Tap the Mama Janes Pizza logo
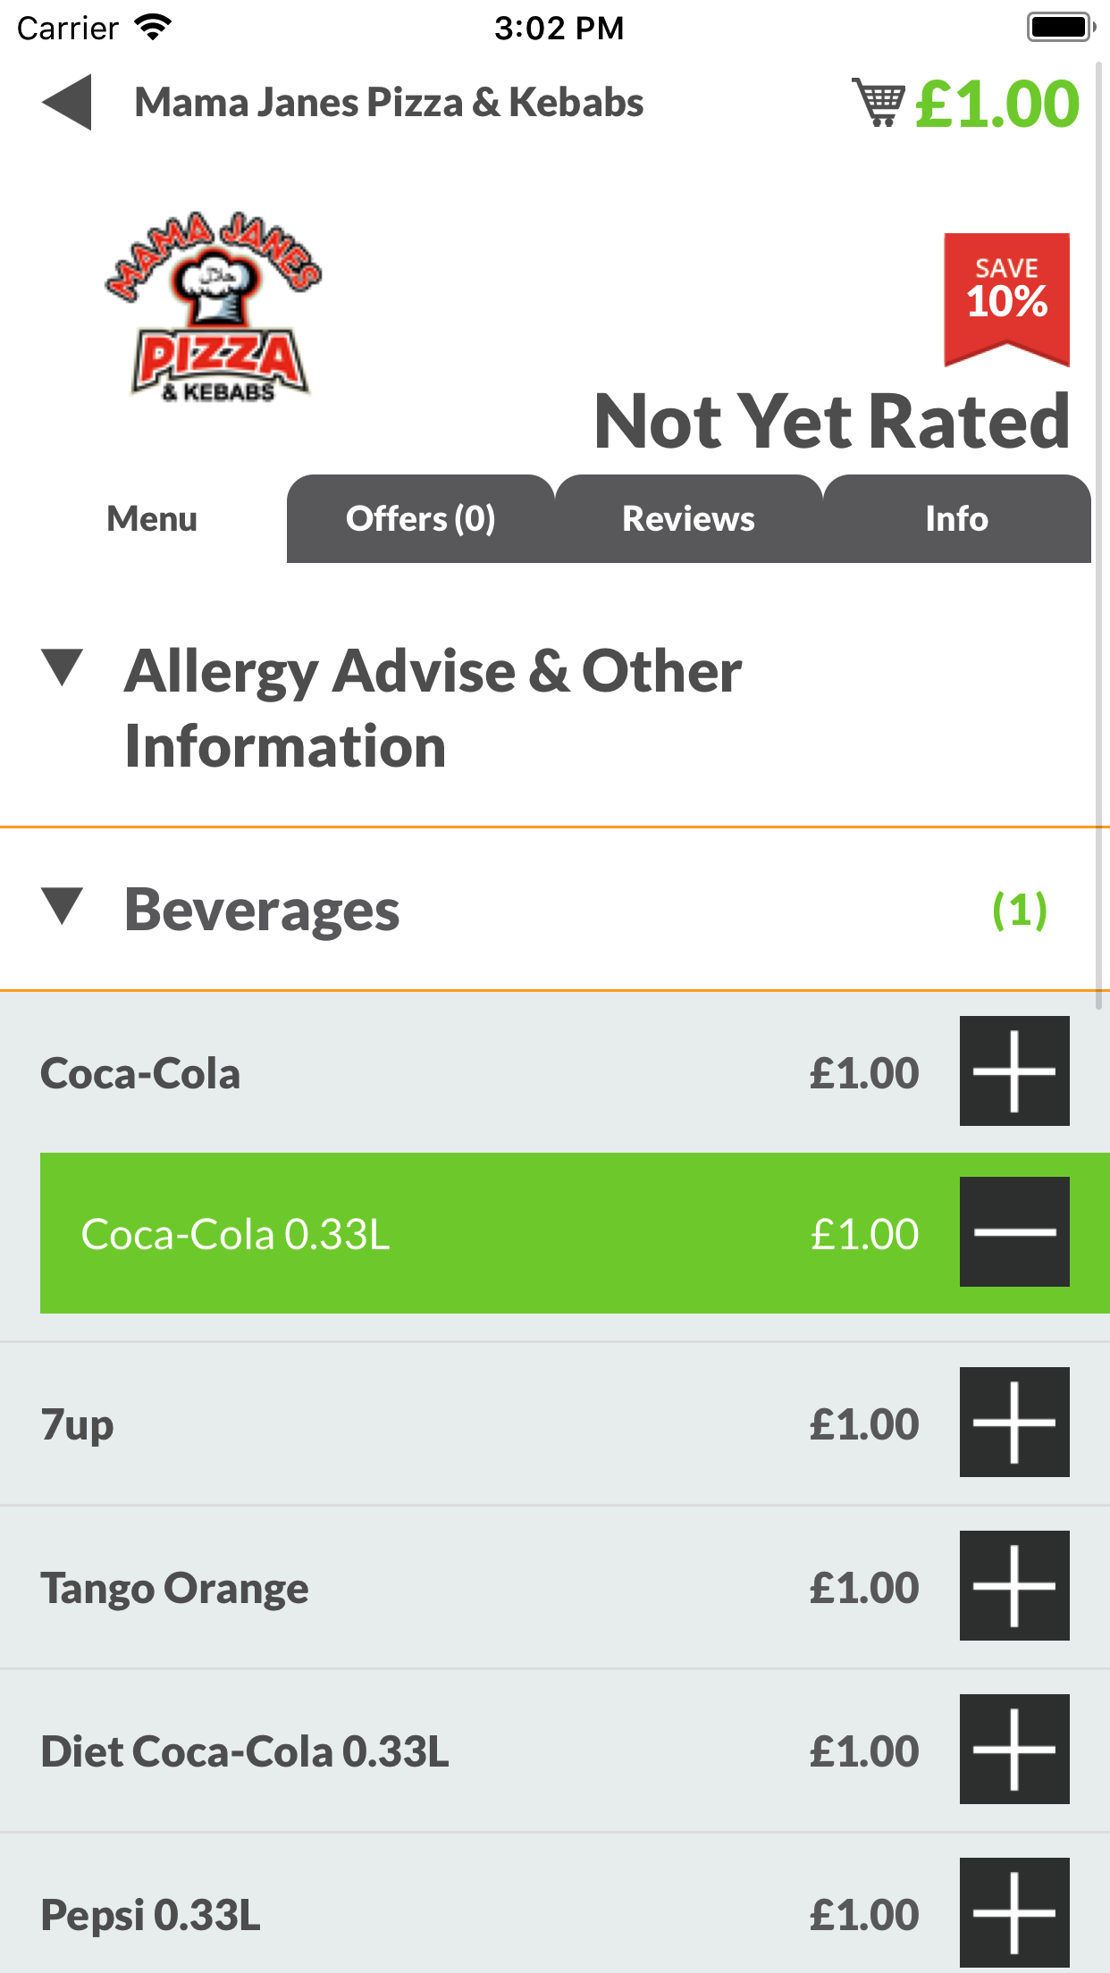The height and width of the screenshot is (1973, 1110). tap(214, 306)
